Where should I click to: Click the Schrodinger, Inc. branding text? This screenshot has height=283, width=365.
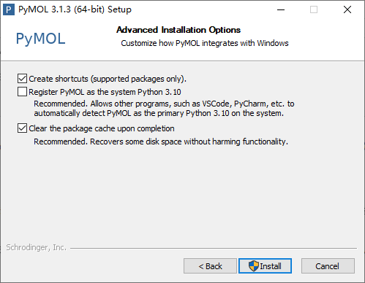click(x=37, y=247)
